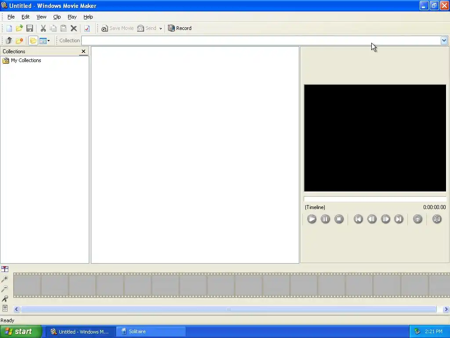Viewport: 450px width, 338px height.
Task: Open the Help menu
Action: 88,17
